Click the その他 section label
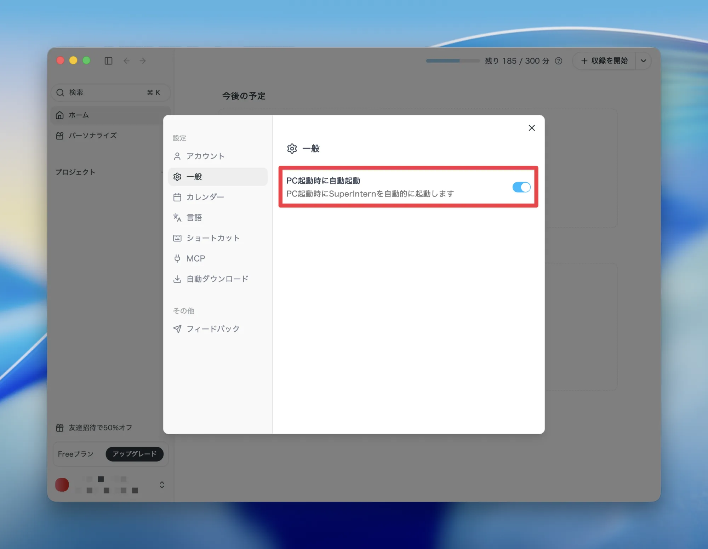Screen dimensions: 708x549 pos(183,311)
